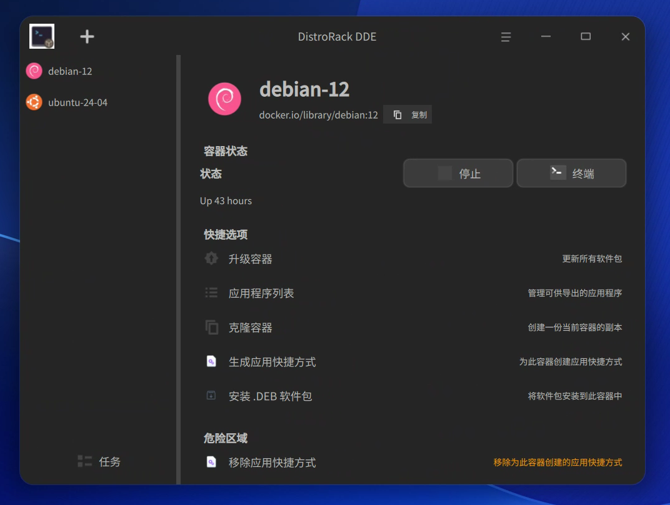Screen dimensions: 670x505
Task: Minimize the DistroRack DDE window
Action: (x=546, y=37)
